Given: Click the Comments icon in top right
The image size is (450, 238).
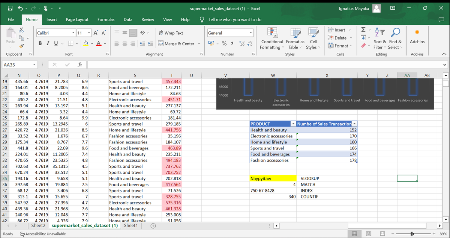Looking at the screenshot, I should (x=441, y=19).
